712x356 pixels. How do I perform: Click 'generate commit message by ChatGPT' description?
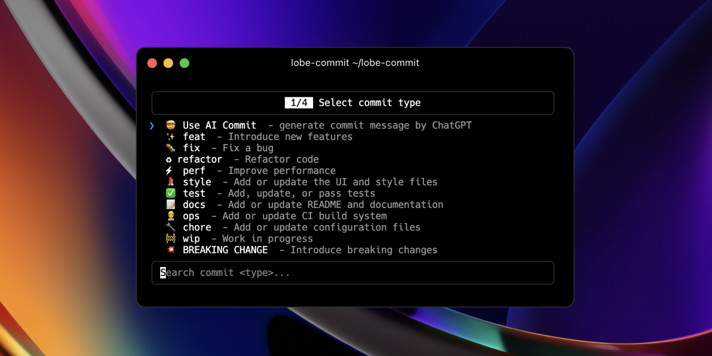click(375, 125)
